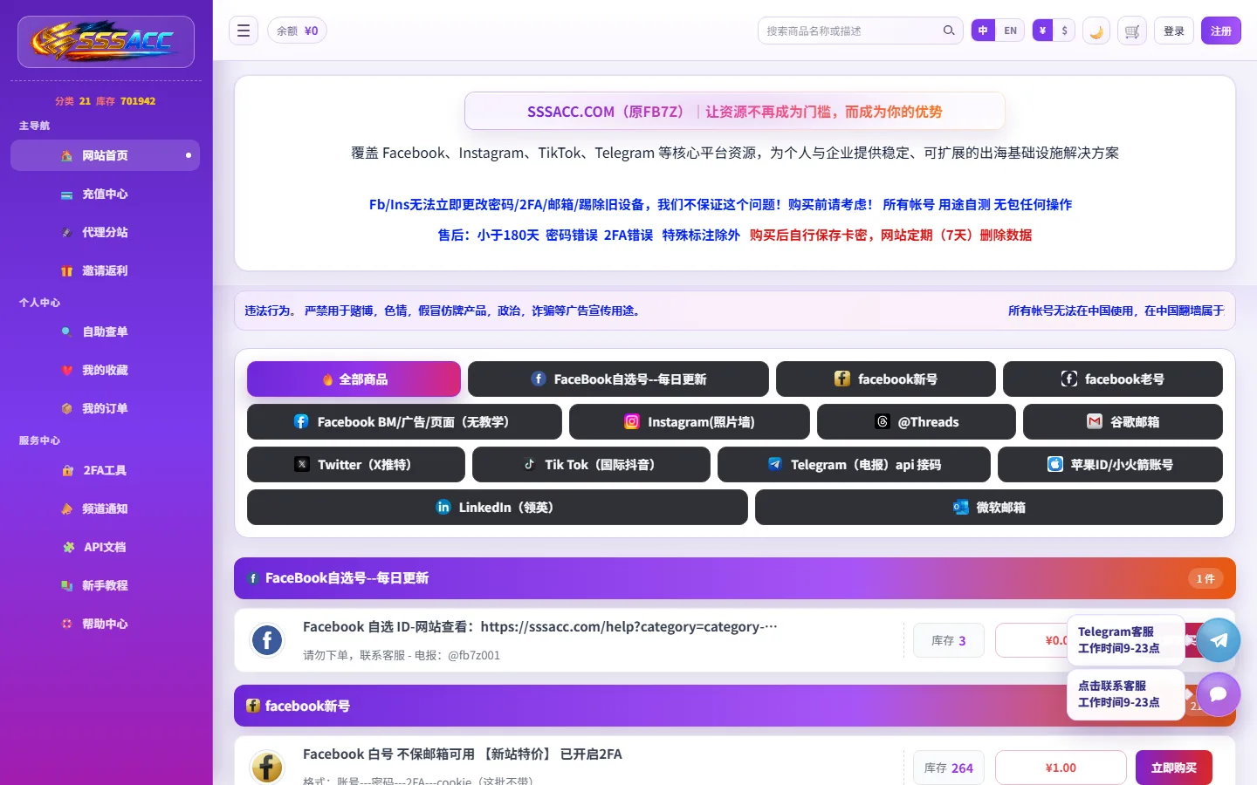Select facebook老号 category tab
Screen dimensions: 1257x785
click(1113, 379)
